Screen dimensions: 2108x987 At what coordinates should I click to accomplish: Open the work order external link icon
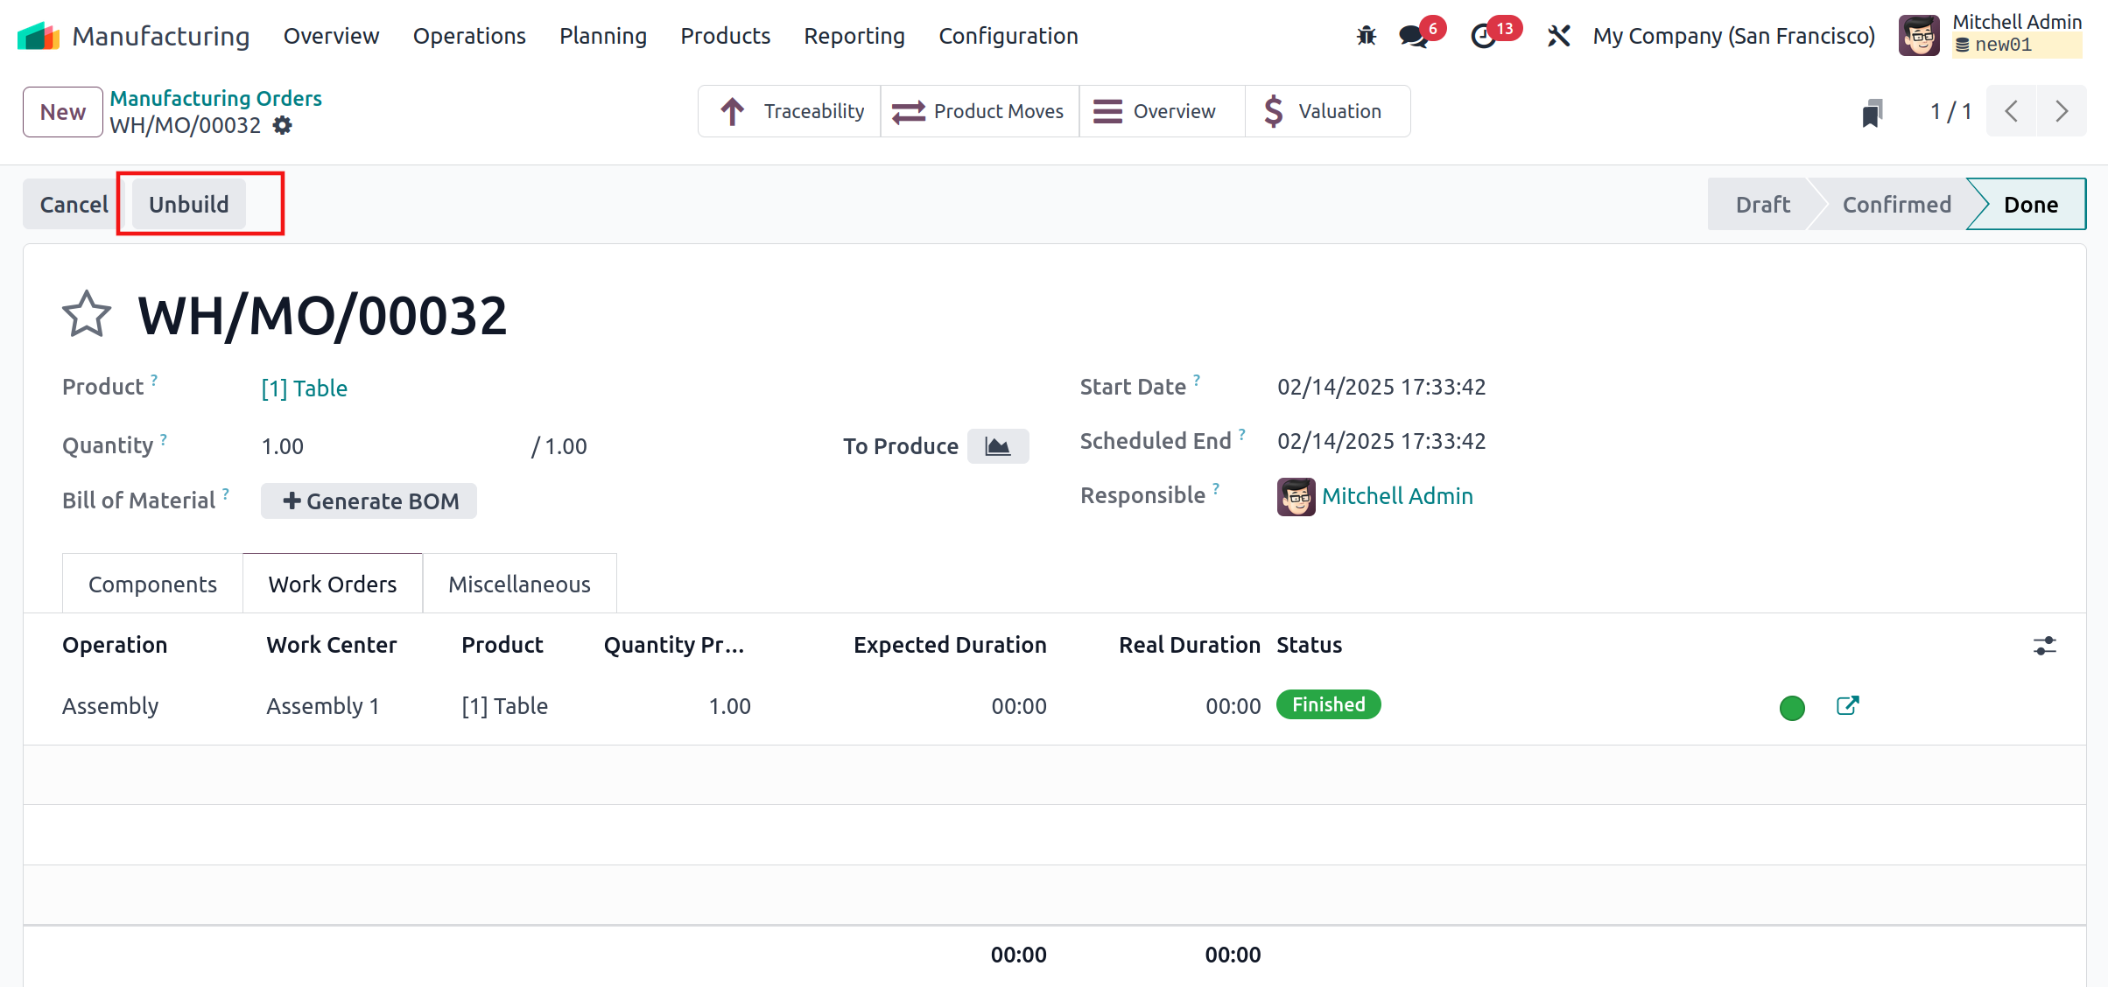(1847, 706)
